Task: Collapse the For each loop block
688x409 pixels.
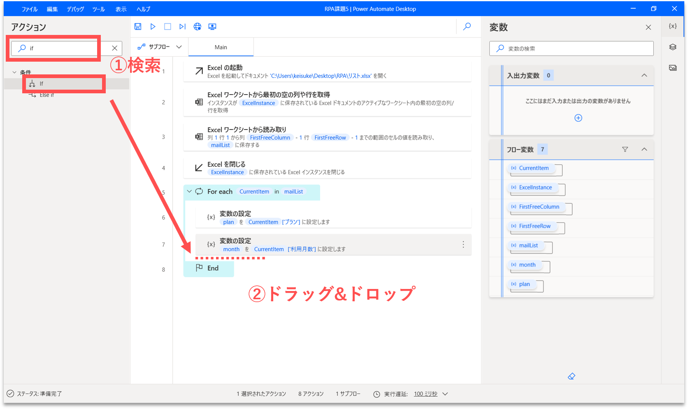Action: coord(189,192)
